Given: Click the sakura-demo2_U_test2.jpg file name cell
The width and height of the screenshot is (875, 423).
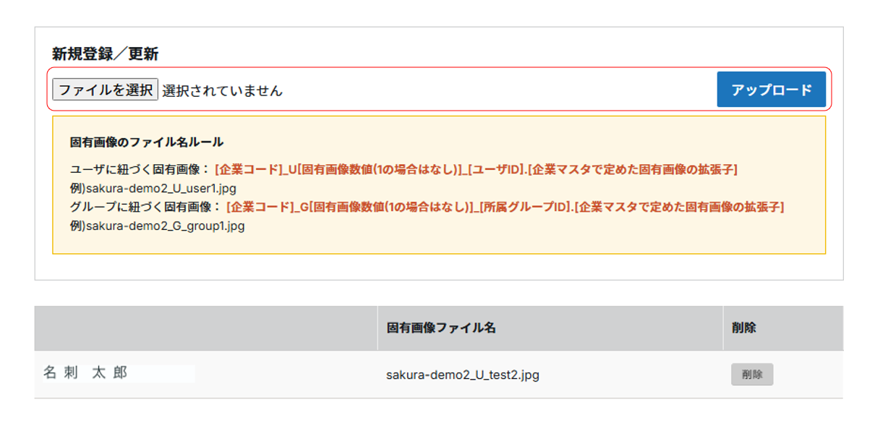Looking at the screenshot, I should pyautogui.click(x=463, y=375).
